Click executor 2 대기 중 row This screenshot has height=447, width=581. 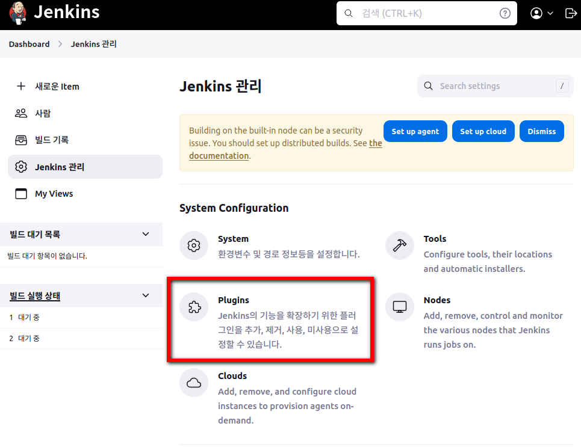click(x=81, y=339)
